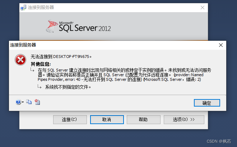Open the help icon in the error dialog

[18, 102]
